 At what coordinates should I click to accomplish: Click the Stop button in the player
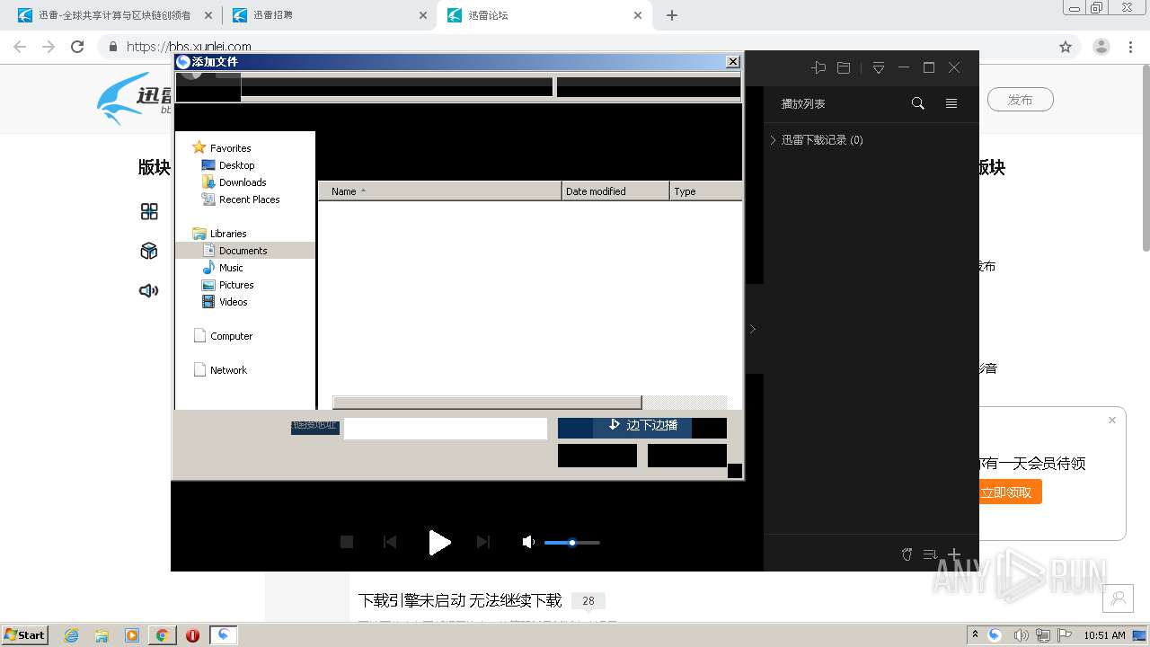tap(347, 542)
